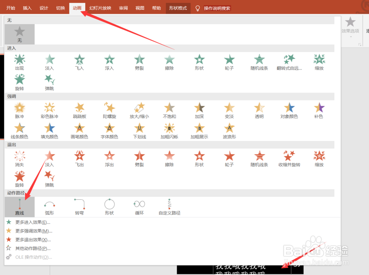Switch to the 帮助 ribbon tab
The width and height of the screenshot is (369, 275).
click(x=156, y=8)
